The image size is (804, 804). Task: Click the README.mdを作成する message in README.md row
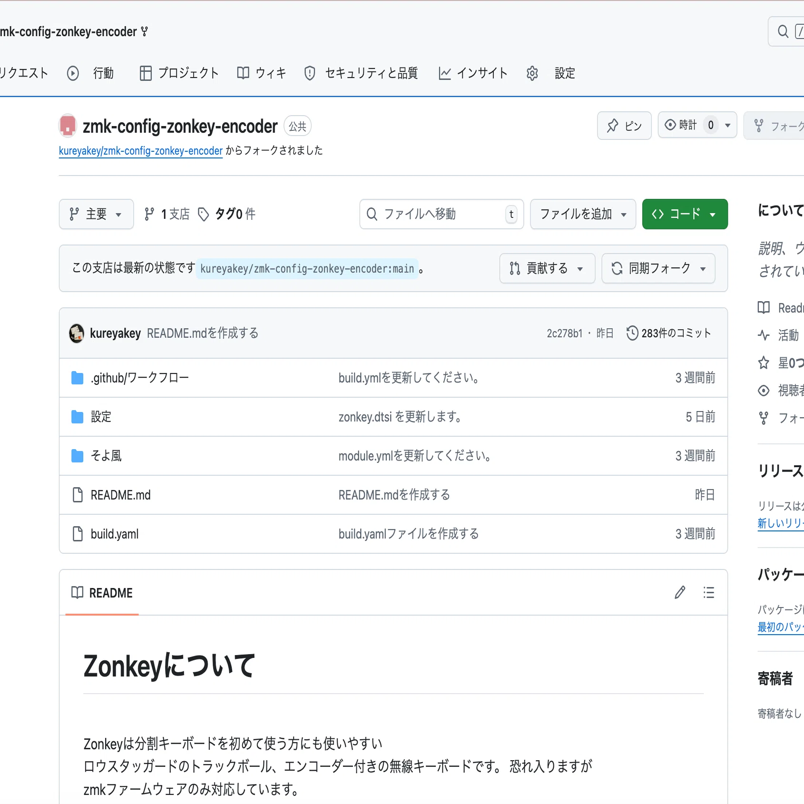[394, 495]
